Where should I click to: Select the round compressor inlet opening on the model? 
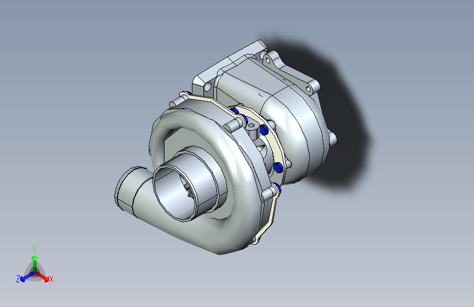[x=175, y=192]
